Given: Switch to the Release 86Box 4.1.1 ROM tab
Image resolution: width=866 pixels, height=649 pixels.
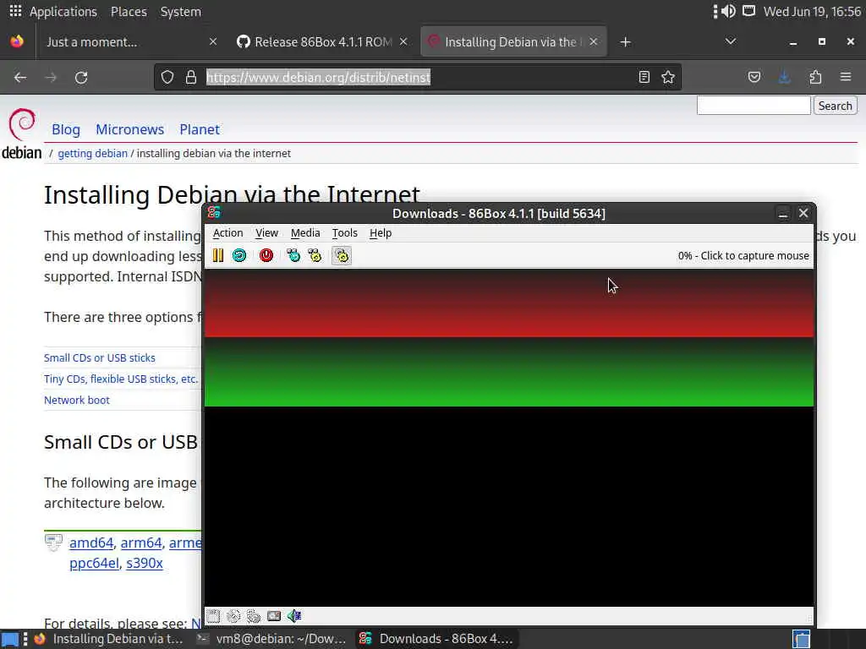Looking at the screenshot, I should (322, 42).
